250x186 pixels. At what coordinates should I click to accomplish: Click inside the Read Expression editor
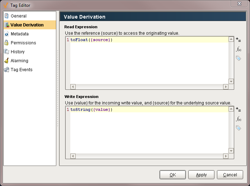[149, 60]
